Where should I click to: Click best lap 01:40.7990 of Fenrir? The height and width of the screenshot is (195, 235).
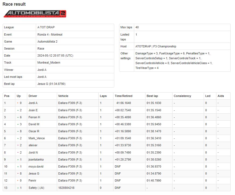tap(154, 180)
